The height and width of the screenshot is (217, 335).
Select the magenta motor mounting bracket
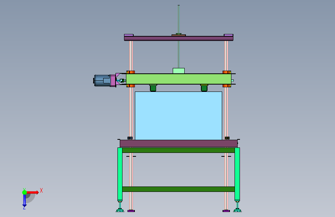coord(113,81)
